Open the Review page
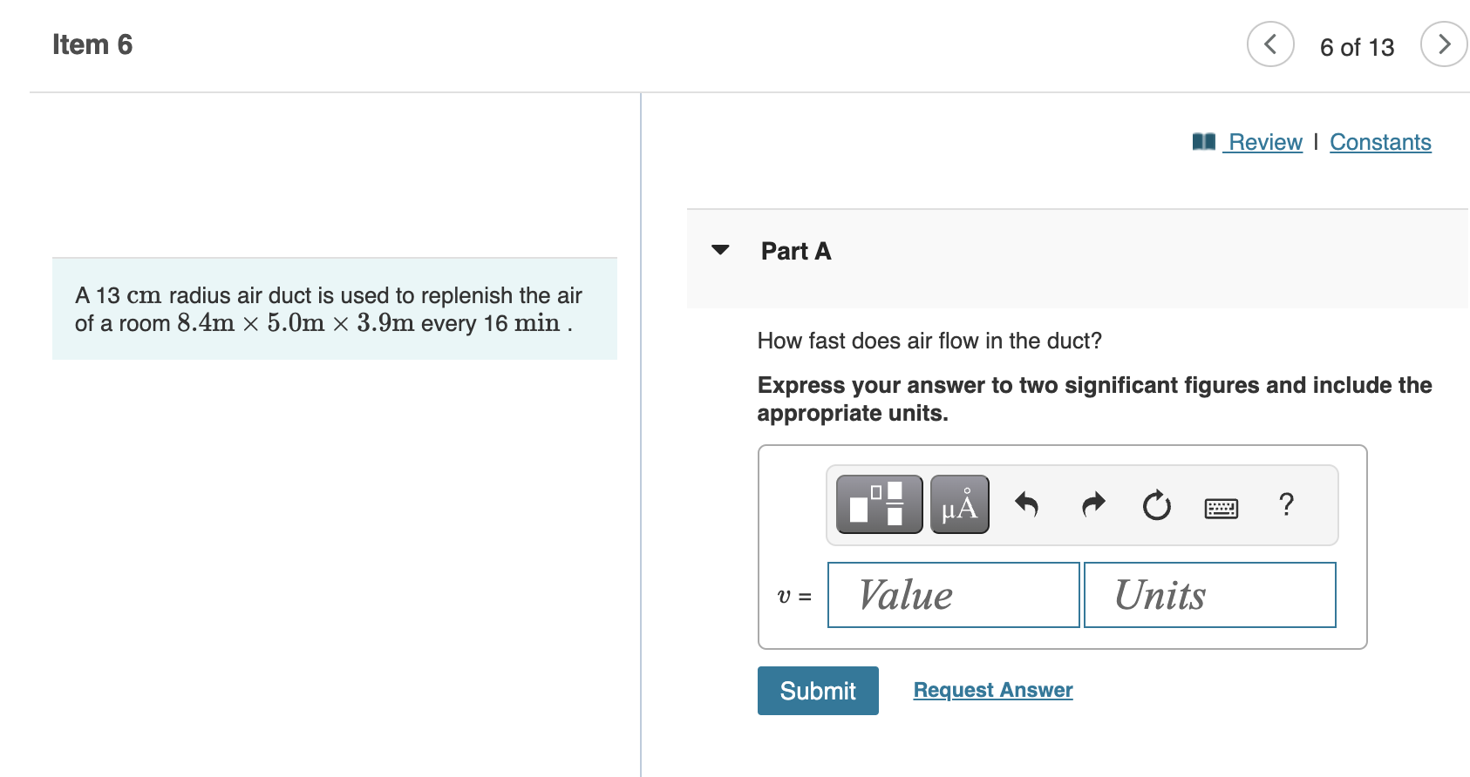1470x777 pixels. (x=1263, y=141)
